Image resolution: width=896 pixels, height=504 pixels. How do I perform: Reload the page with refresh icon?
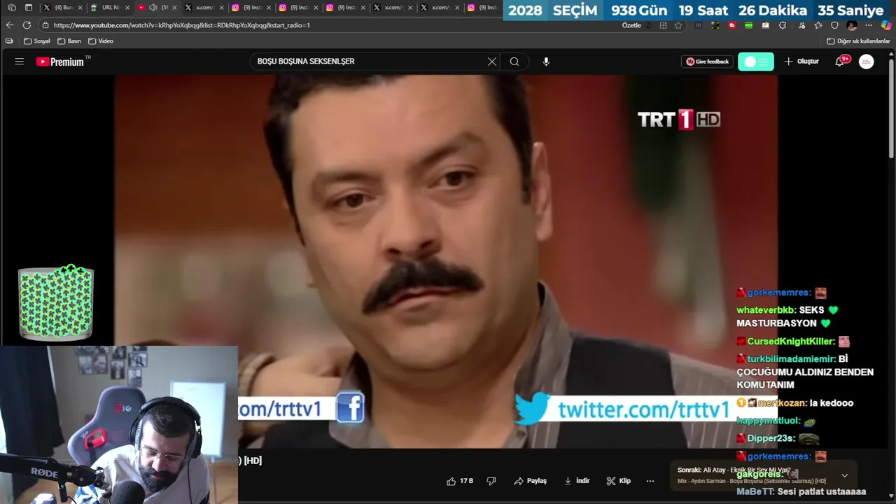pos(27,25)
